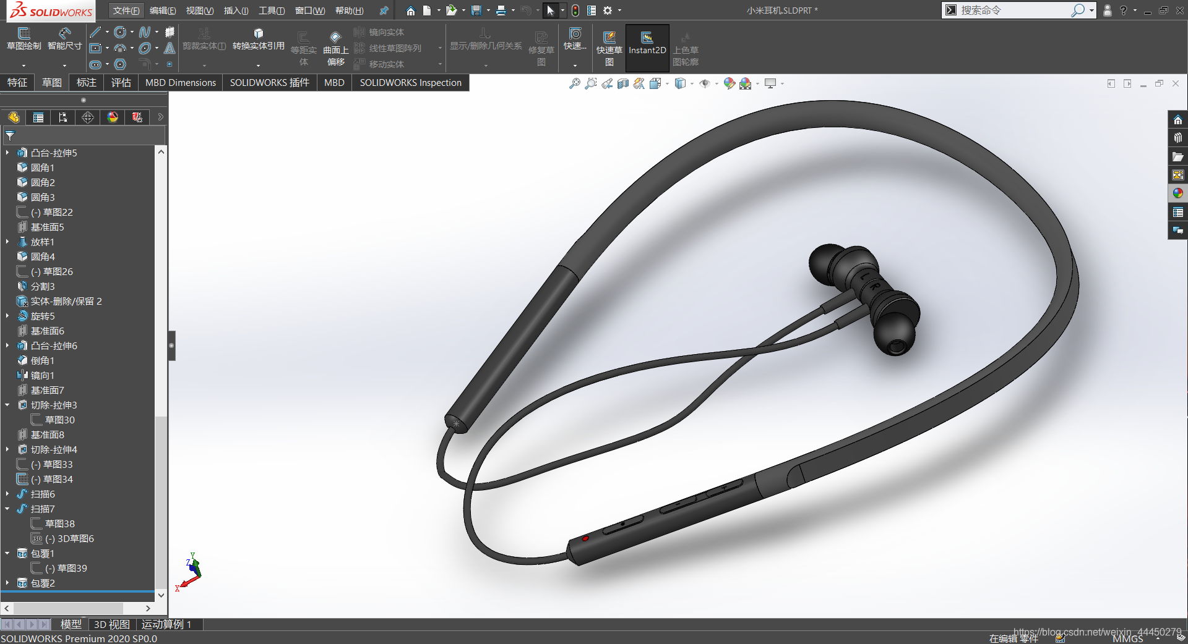This screenshot has height=644, width=1188.
Task: Open the 文件(F) menu
Action: click(x=126, y=11)
